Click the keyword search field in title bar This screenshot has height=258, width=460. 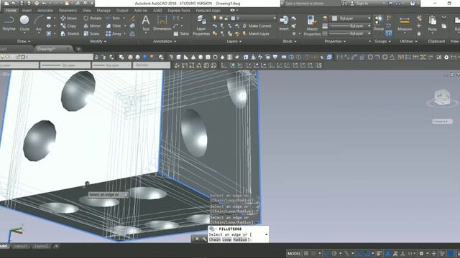point(311,4)
